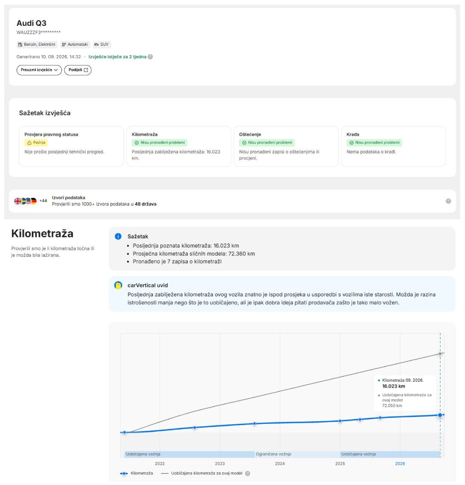This screenshot has height=485, width=465.
Task: Click help icon in Izvori podataka bar
Action: pyautogui.click(x=448, y=201)
